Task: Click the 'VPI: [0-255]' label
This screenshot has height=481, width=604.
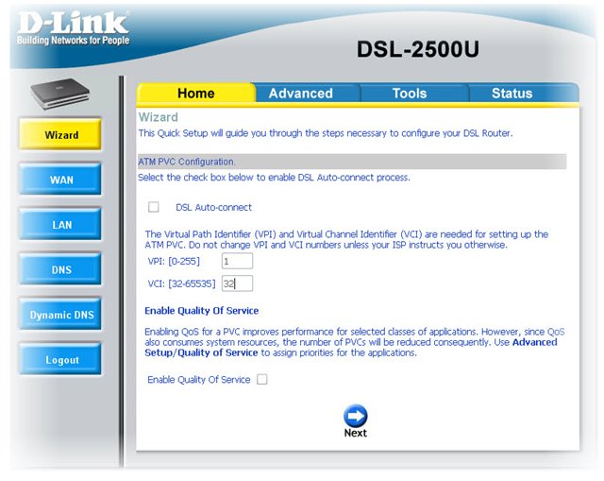Action: coord(174,261)
